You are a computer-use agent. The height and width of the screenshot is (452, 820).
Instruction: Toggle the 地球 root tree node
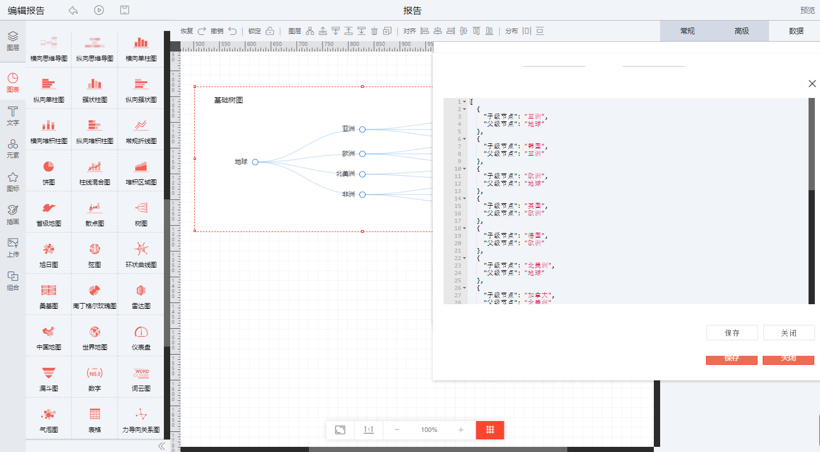tap(255, 162)
